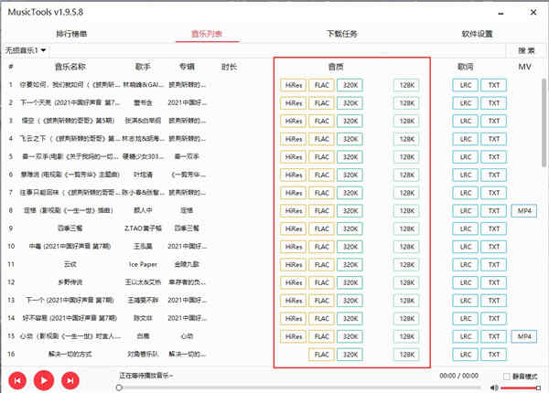Viewport: 549px width, 393px height.
Task: Close the MusicTools window
Action: [533, 12]
